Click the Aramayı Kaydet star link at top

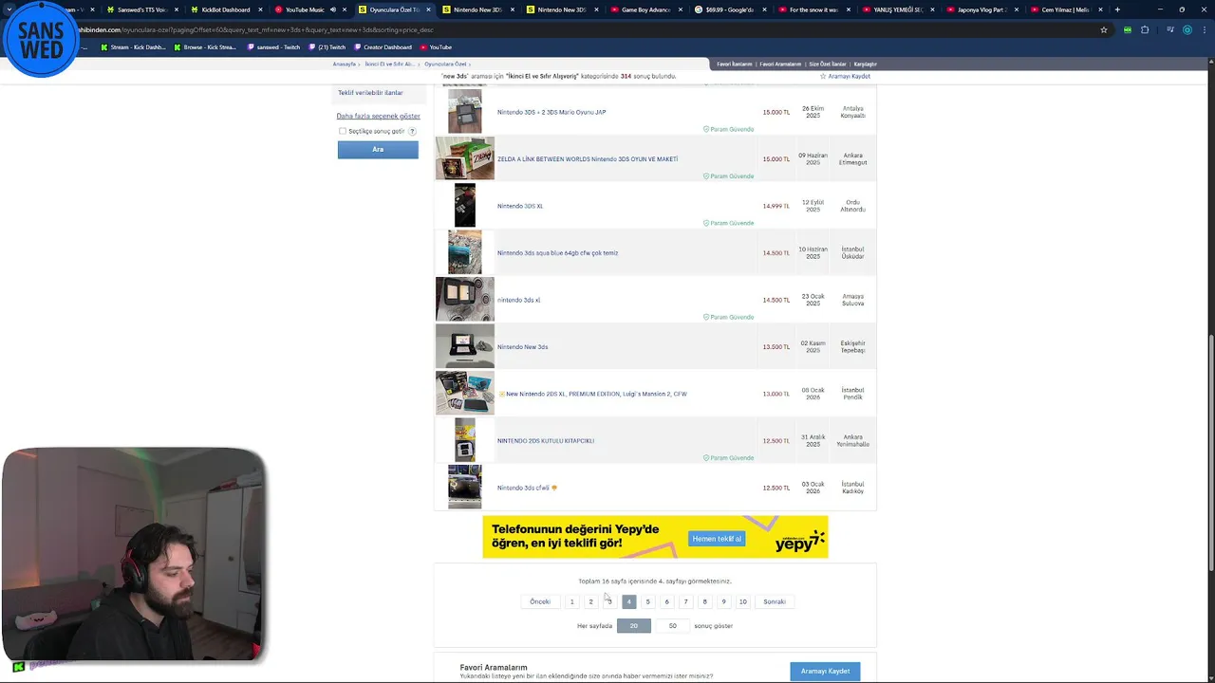[845, 76]
